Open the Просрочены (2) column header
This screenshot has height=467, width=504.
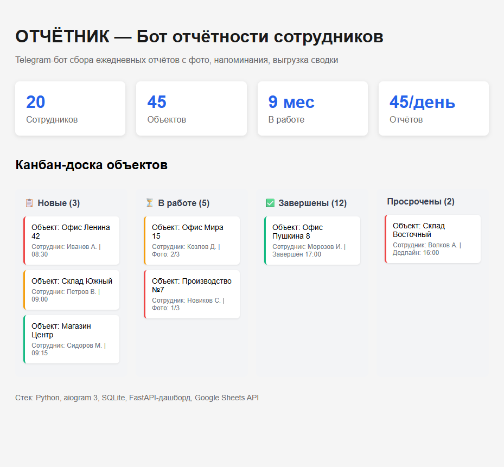(x=420, y=202)
